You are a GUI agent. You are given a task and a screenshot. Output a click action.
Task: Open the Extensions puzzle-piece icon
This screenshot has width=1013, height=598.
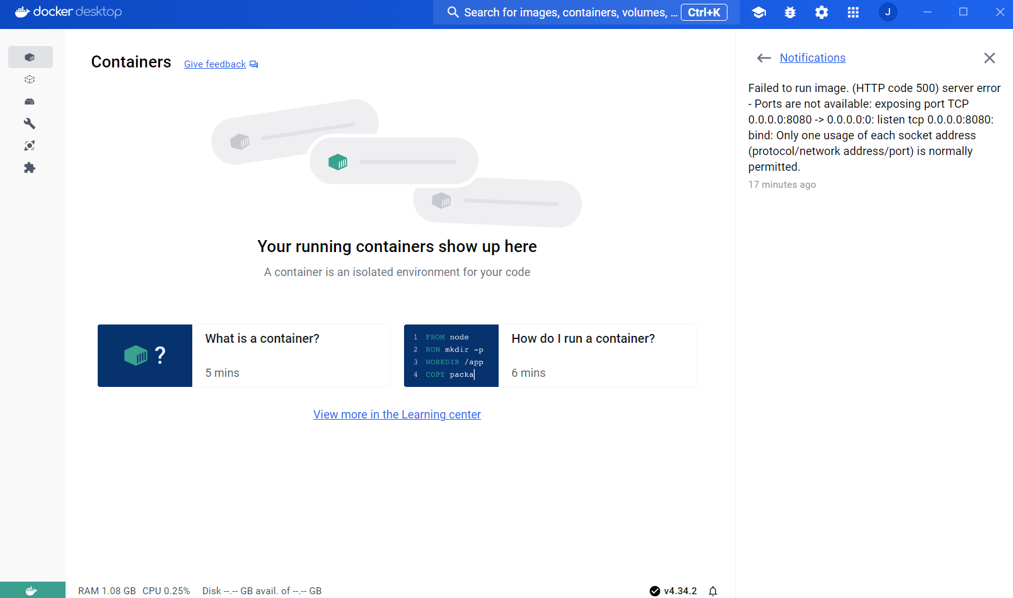click(x=30, y=168)
